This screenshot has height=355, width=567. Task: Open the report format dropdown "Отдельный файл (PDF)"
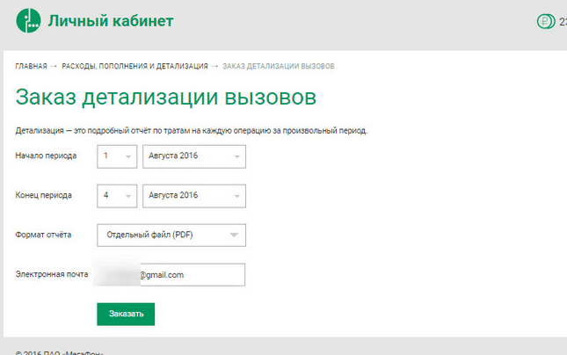(x=171, y=235)
